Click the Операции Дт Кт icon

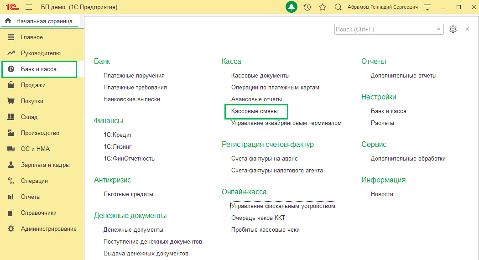click(x=11, y=181)
